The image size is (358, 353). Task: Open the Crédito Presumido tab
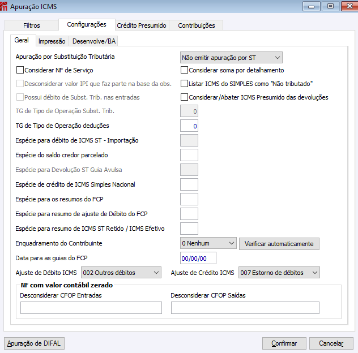142,25
